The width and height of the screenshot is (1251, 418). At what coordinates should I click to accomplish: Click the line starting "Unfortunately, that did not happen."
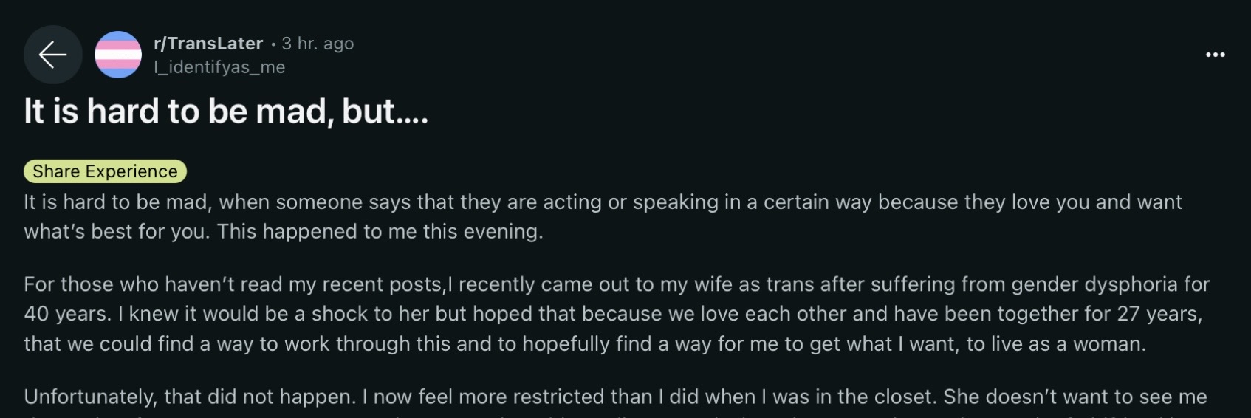click(x=615, y=397)
